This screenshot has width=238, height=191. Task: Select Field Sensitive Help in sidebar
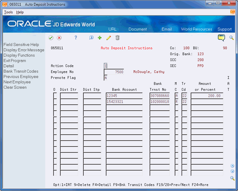[x=21, y=44]
